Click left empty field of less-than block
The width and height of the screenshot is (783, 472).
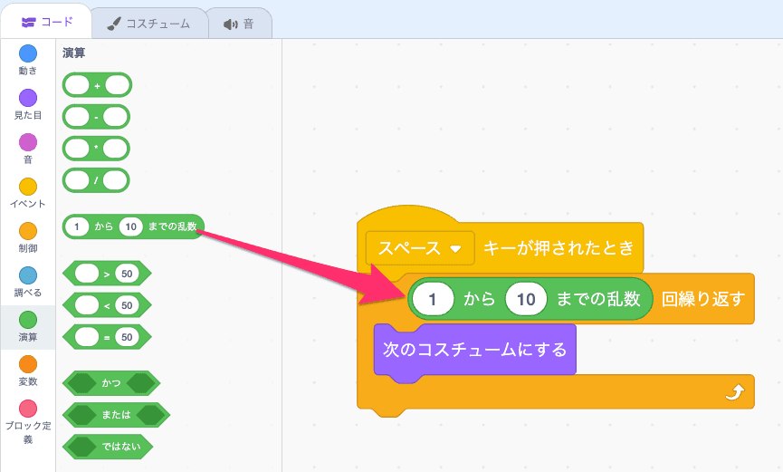87,305
